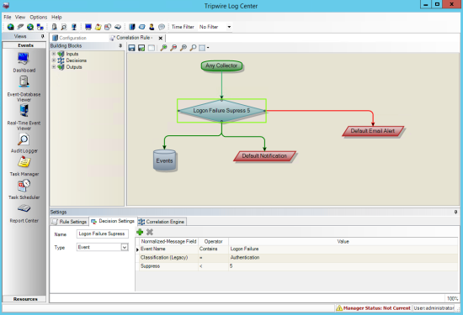The width and height of the screenshot is (463, 315).
Task: Click the warning icon in status bar
Action: [x=339, y=308]
